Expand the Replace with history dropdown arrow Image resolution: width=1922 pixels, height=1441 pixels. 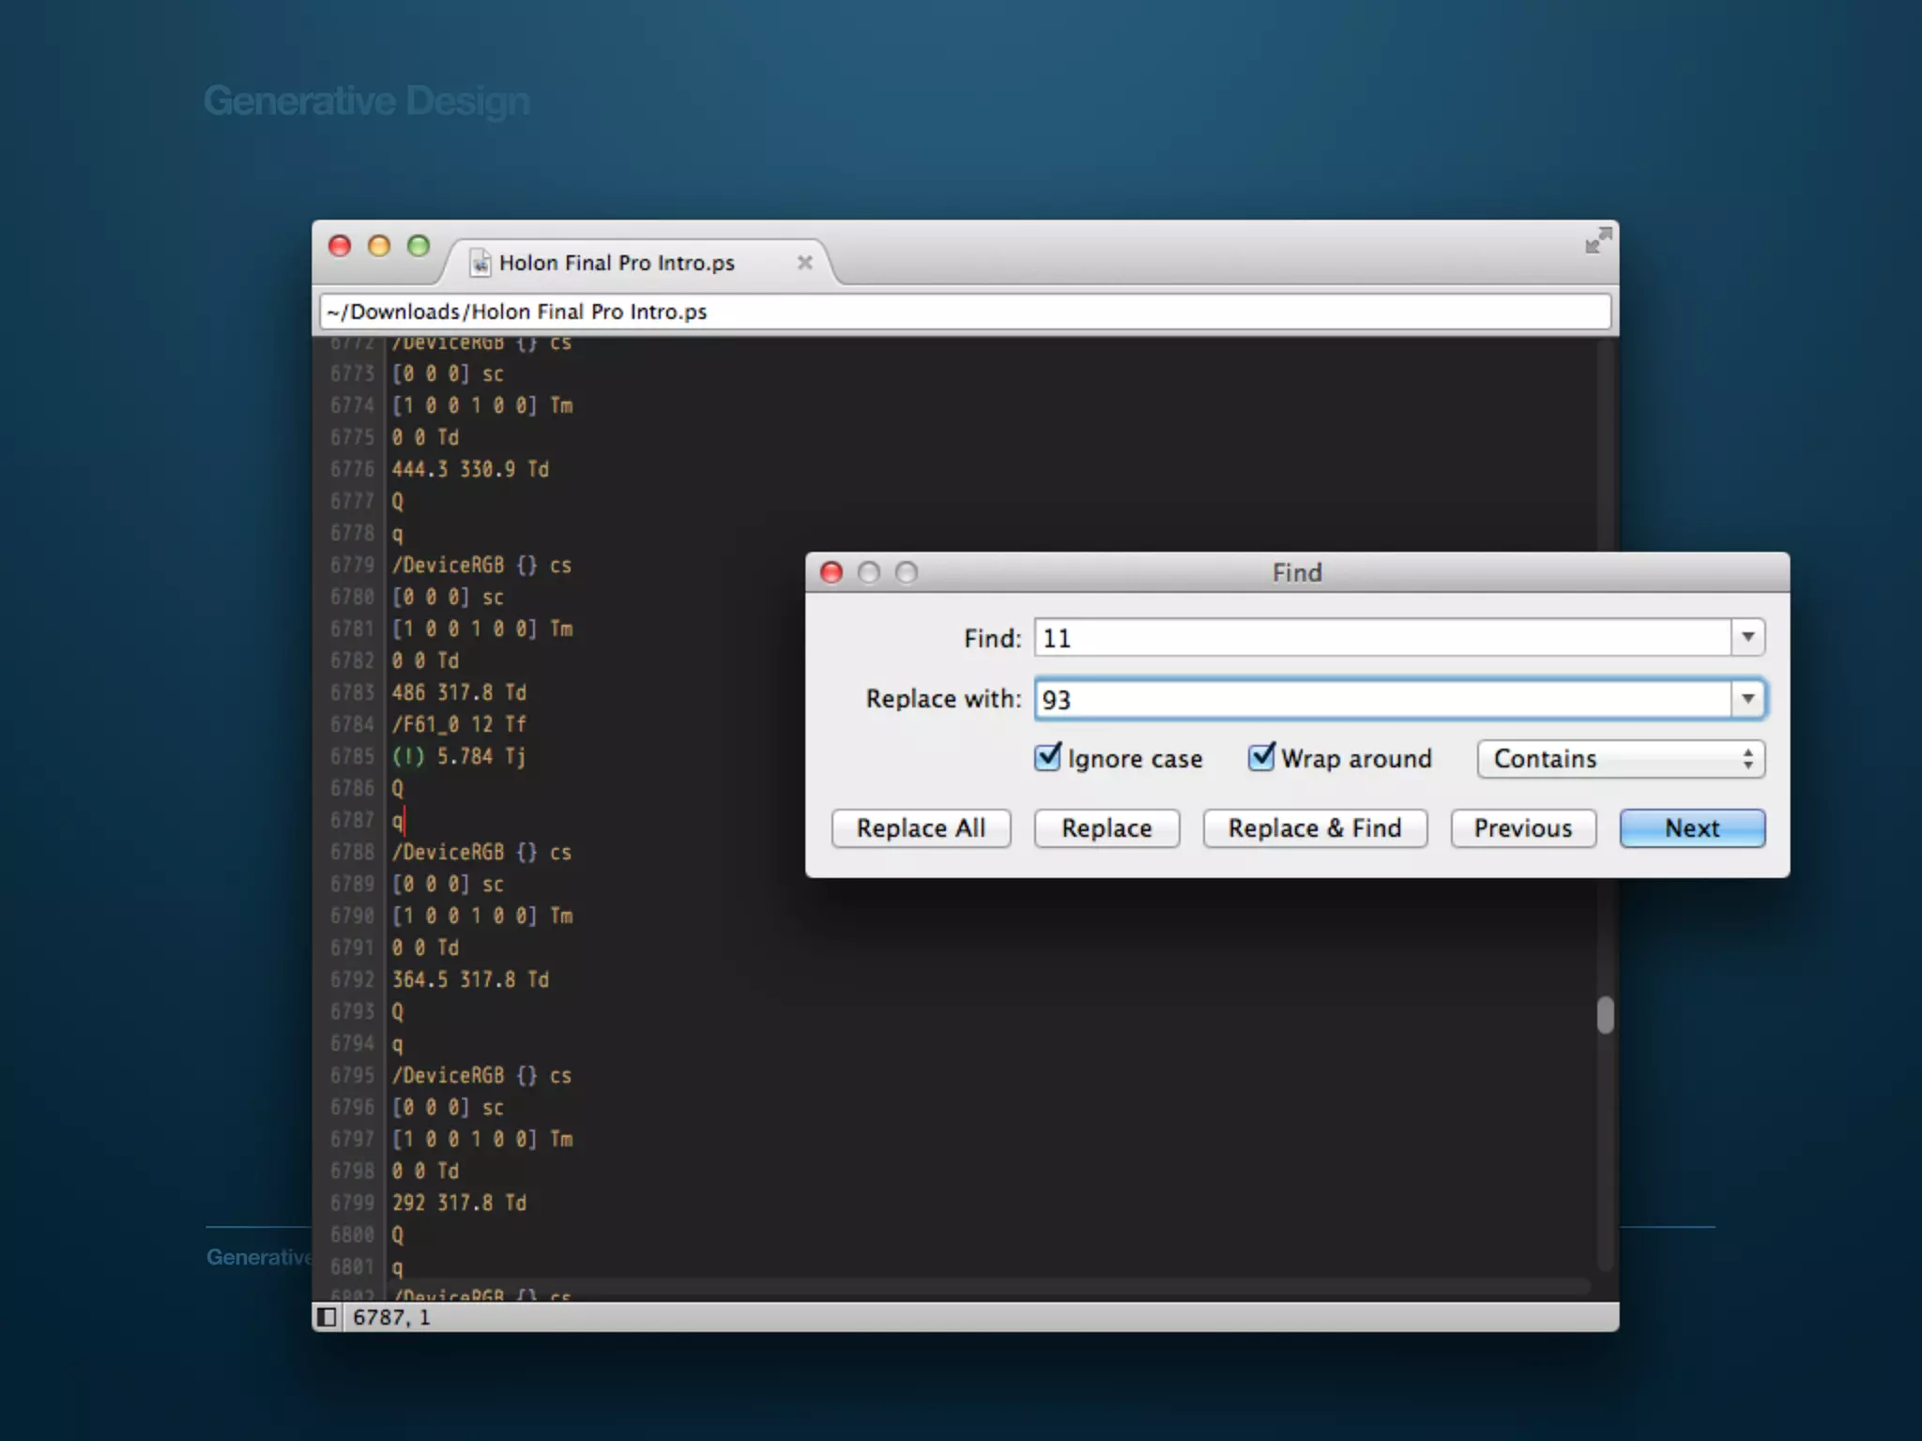(x=1747, y=699)
